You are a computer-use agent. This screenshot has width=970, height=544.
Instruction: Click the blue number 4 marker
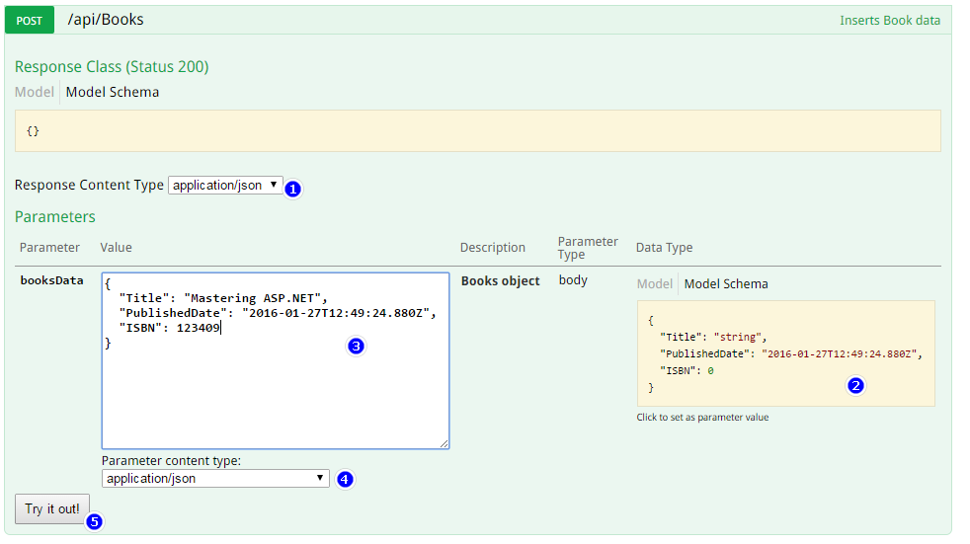pyautogui.click(x=345, y=479)
